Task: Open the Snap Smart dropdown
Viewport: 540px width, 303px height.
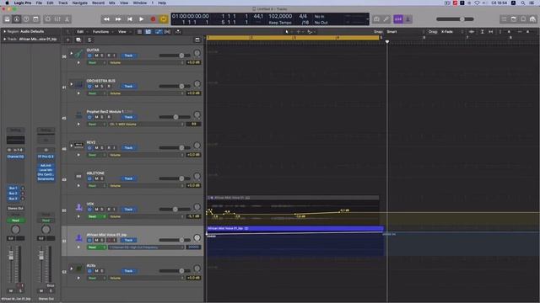Action: click(x=406, y=32)
